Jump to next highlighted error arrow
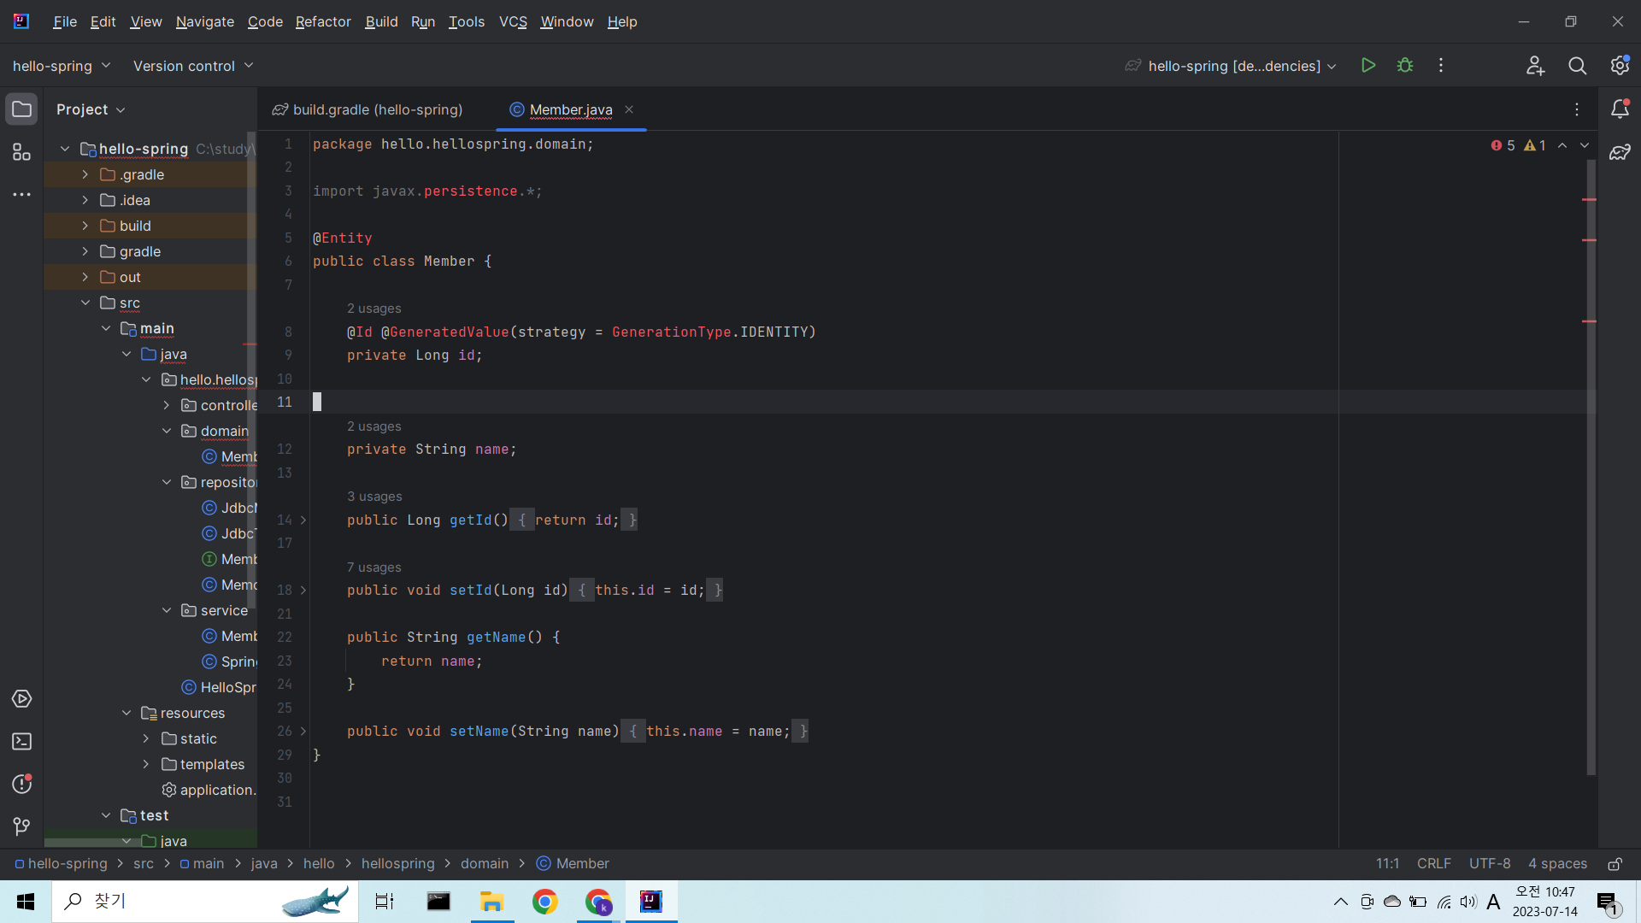1641x923 pixels. [1585, 145]
